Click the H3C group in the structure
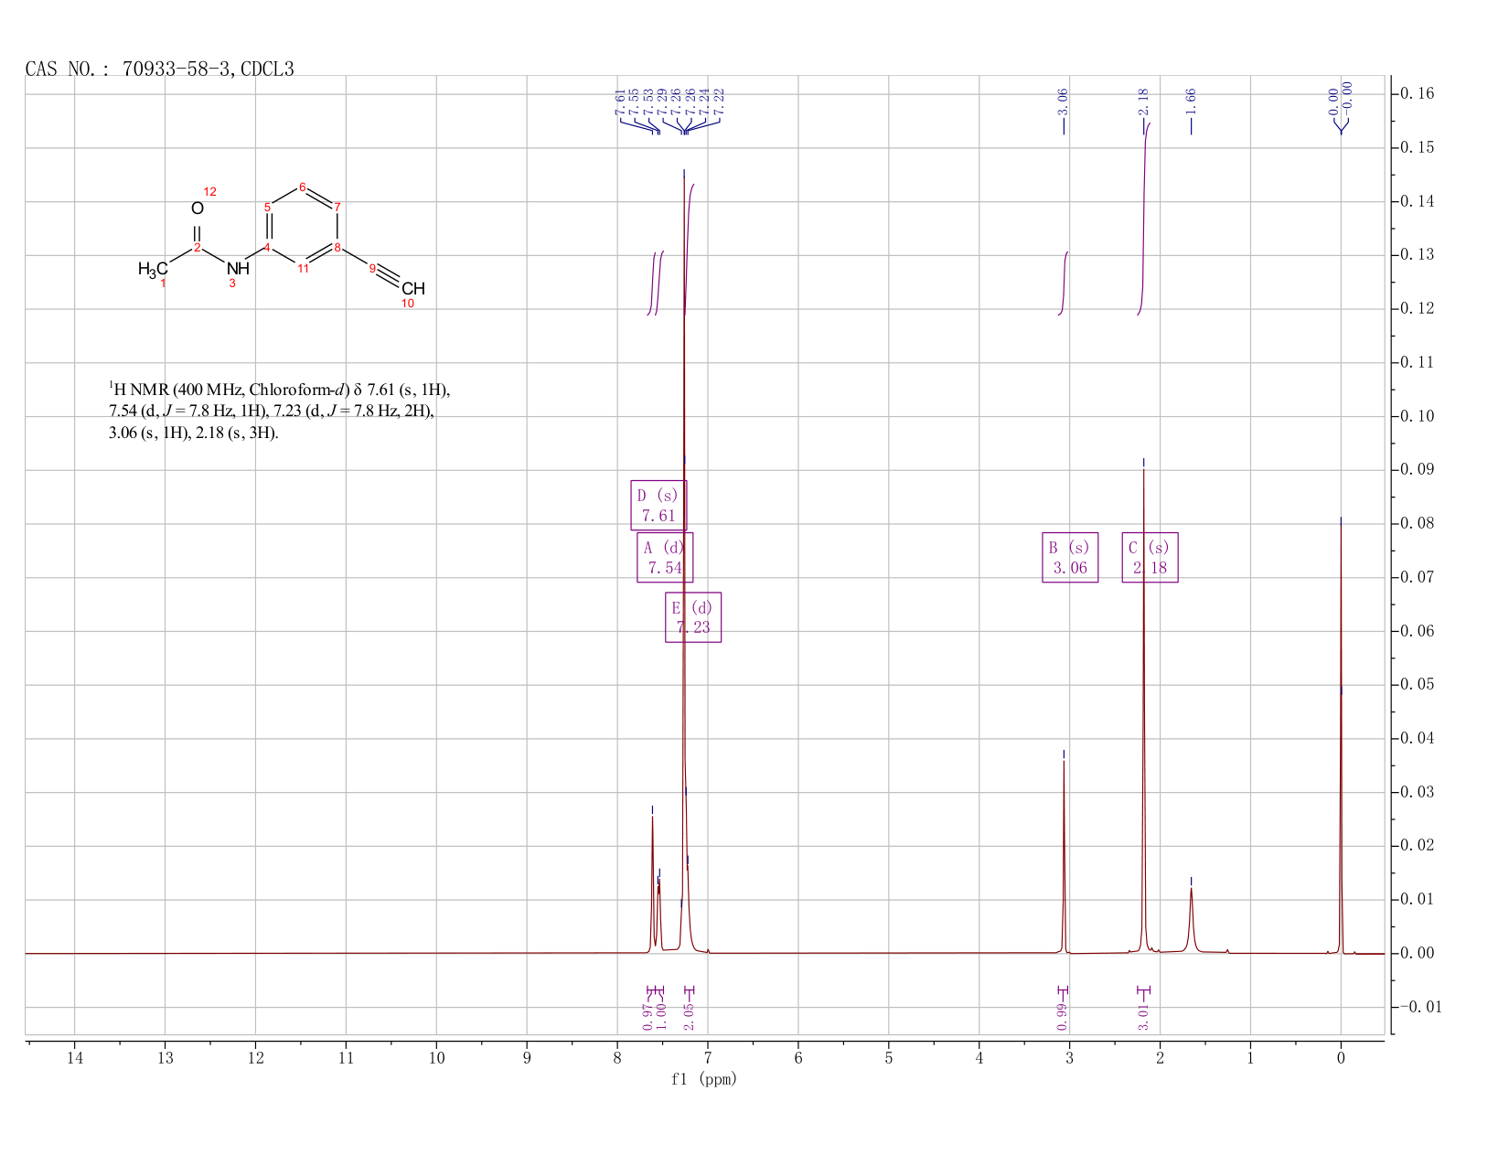This screenshot has height=1166, width=1509. (153, 269)
